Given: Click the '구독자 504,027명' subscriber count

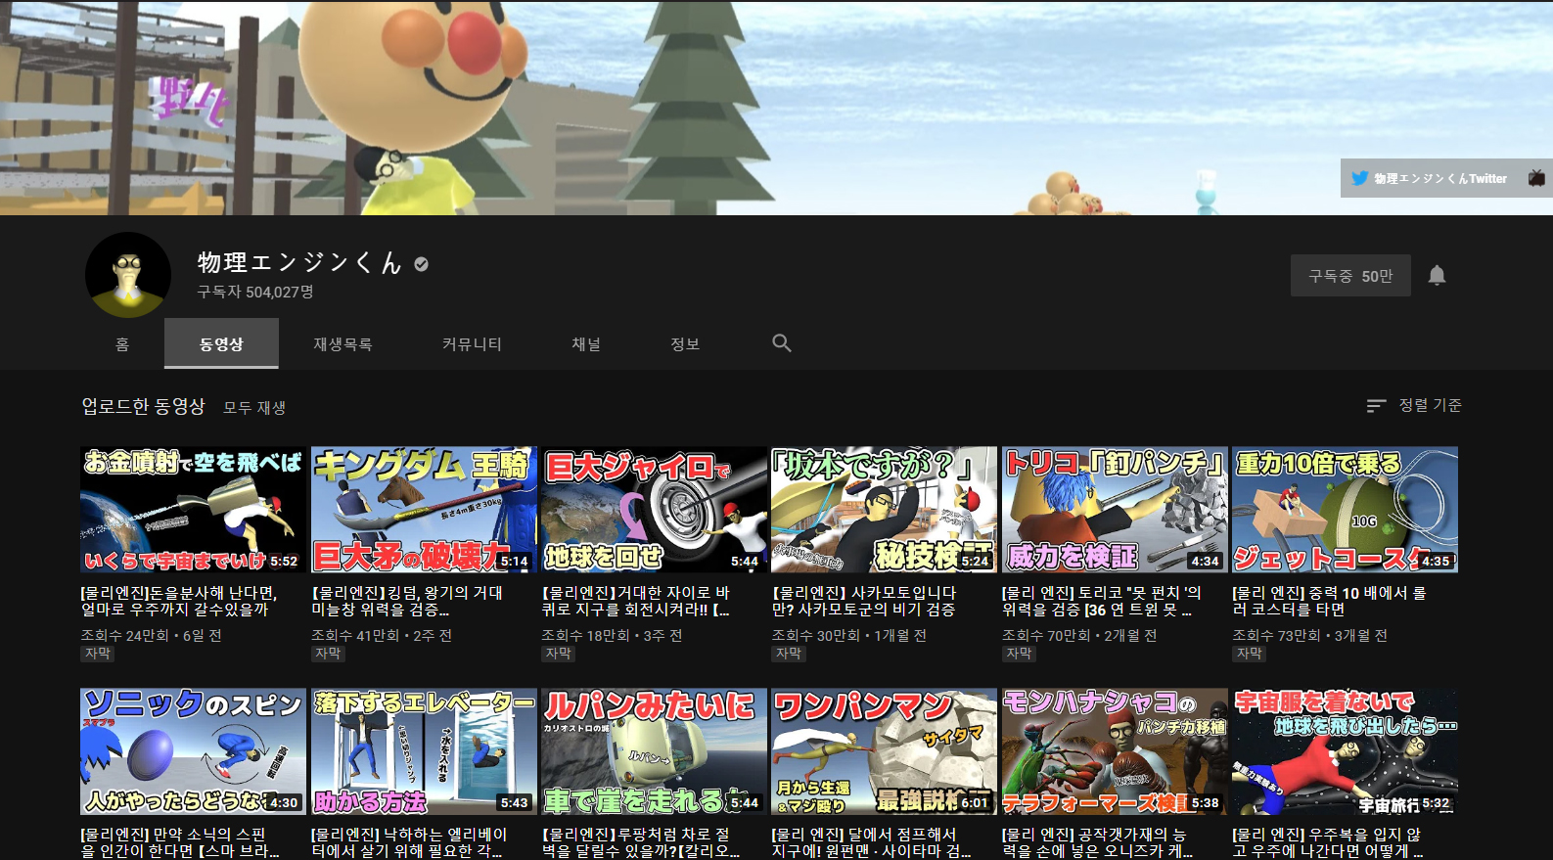Looking at the screenshot, I should (x=255, y=292).
